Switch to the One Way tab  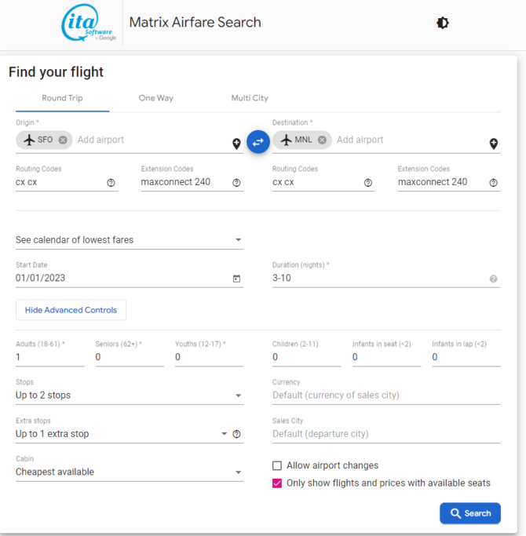[156, 98]
